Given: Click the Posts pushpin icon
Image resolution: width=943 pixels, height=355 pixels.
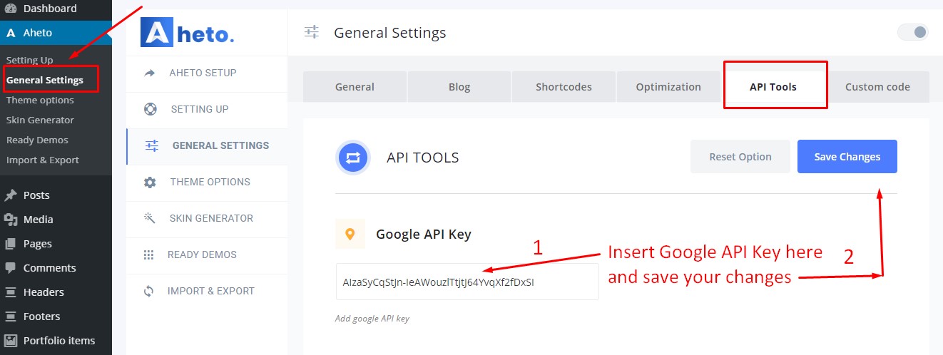Looking at the screenshot, I should click(x=11, y=195).
